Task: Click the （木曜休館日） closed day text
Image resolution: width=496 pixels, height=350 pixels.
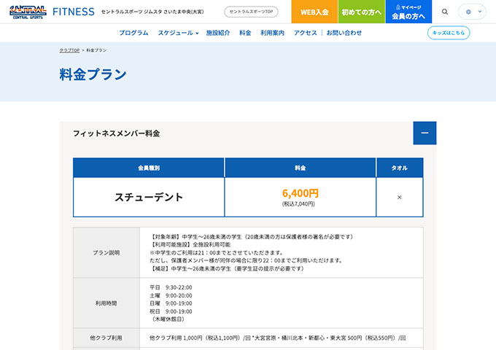Action: pyautogui.click(x=168, y=319)
